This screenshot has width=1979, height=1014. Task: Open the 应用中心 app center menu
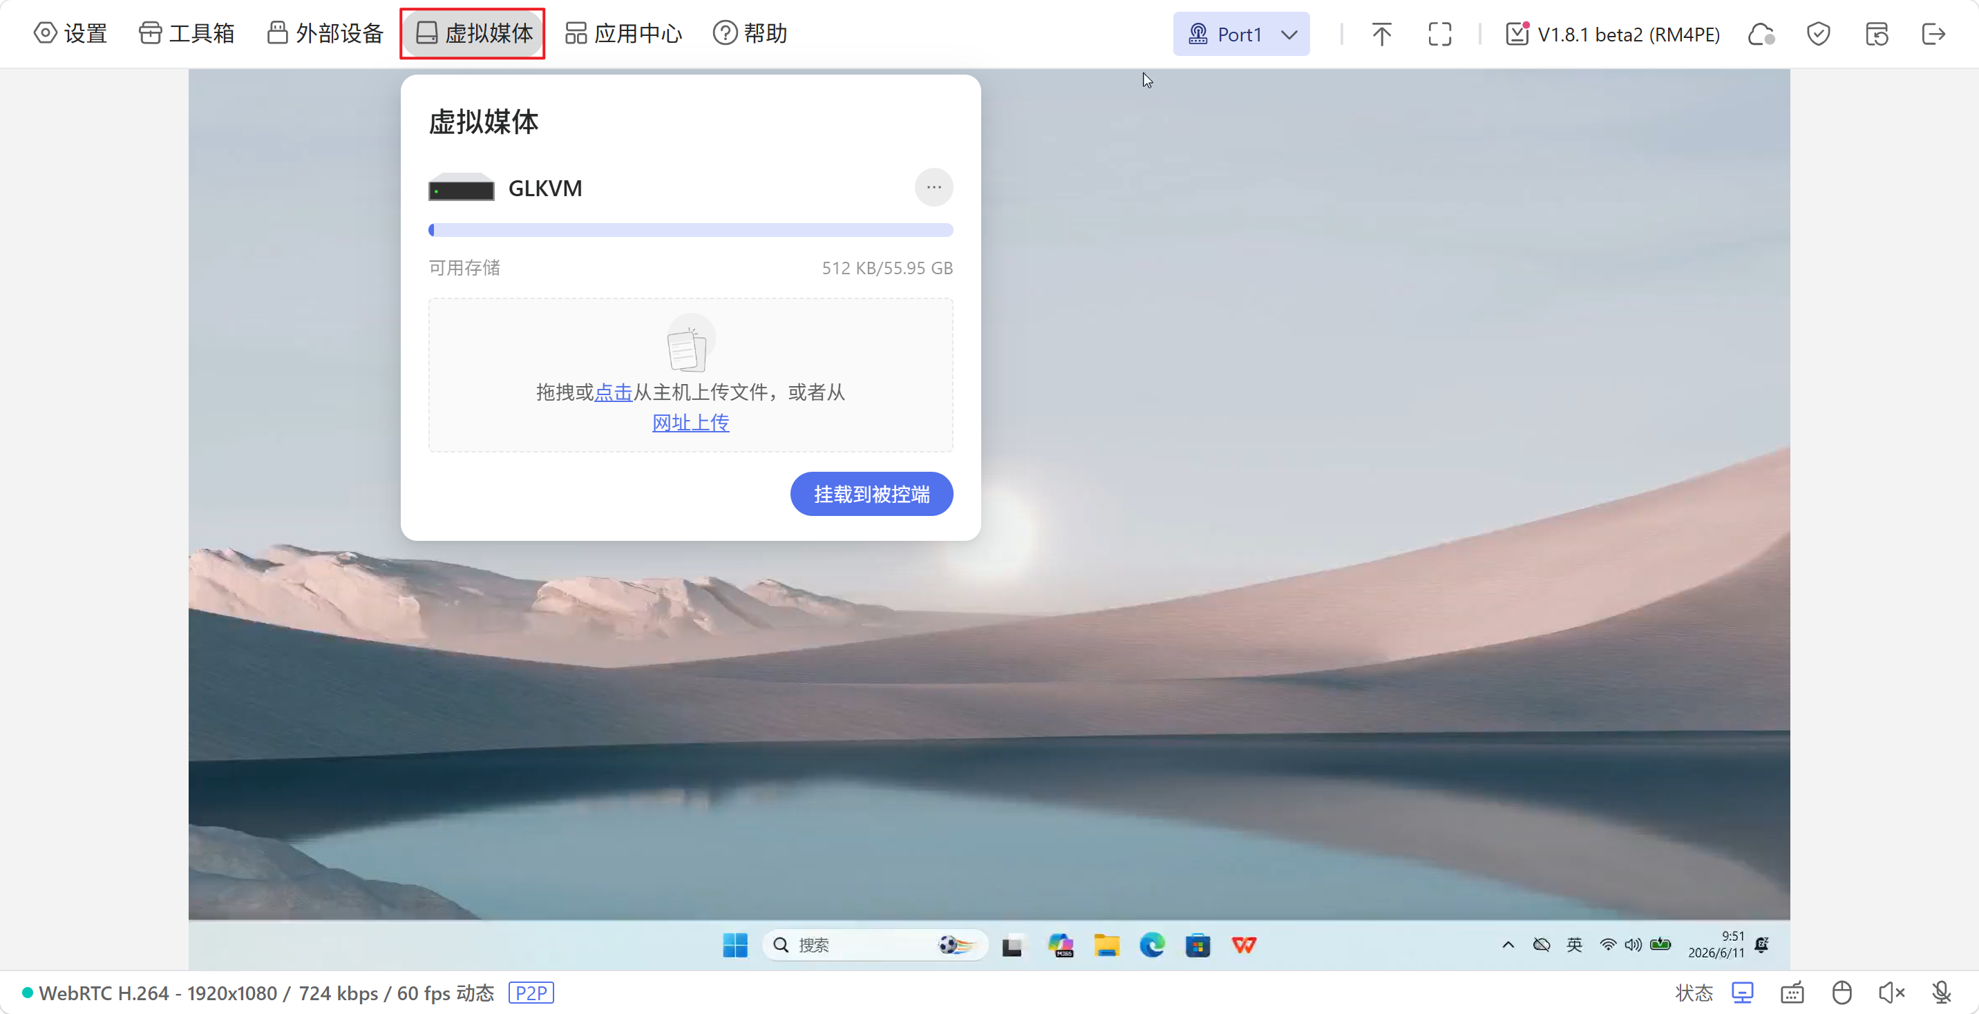(623, 33)
